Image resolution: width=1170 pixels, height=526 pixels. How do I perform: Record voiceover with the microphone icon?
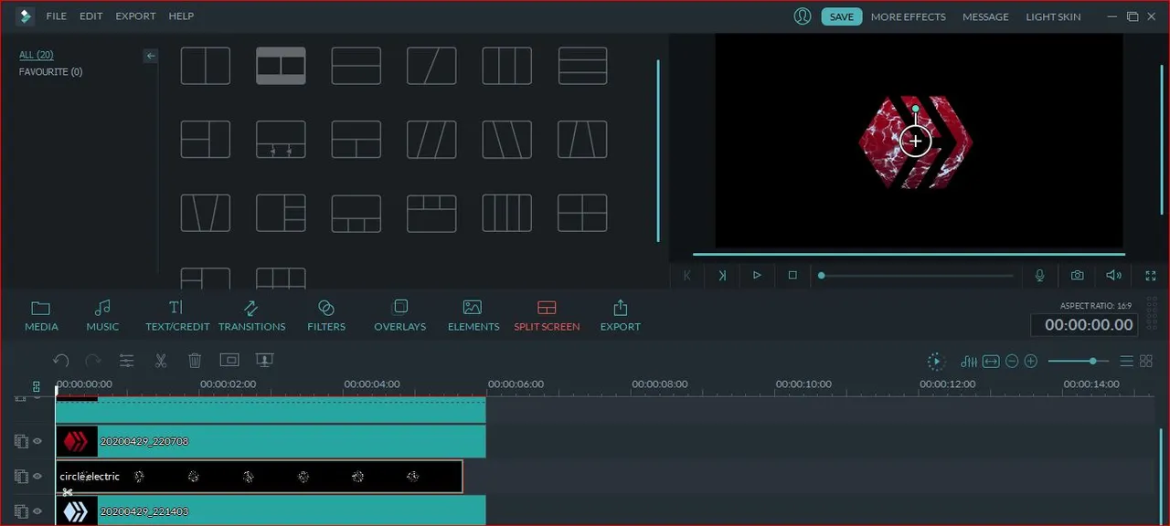[1040, 275]
